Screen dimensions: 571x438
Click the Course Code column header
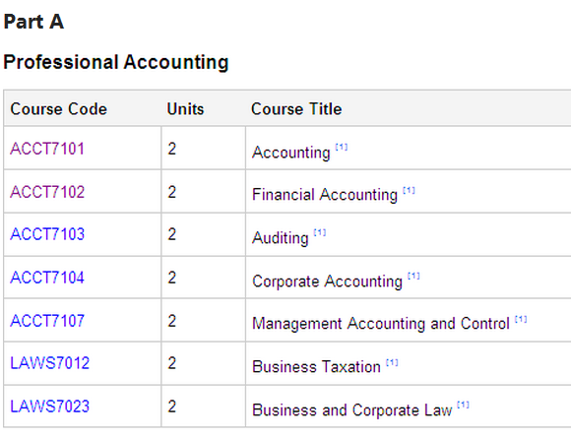pos(59,109)
